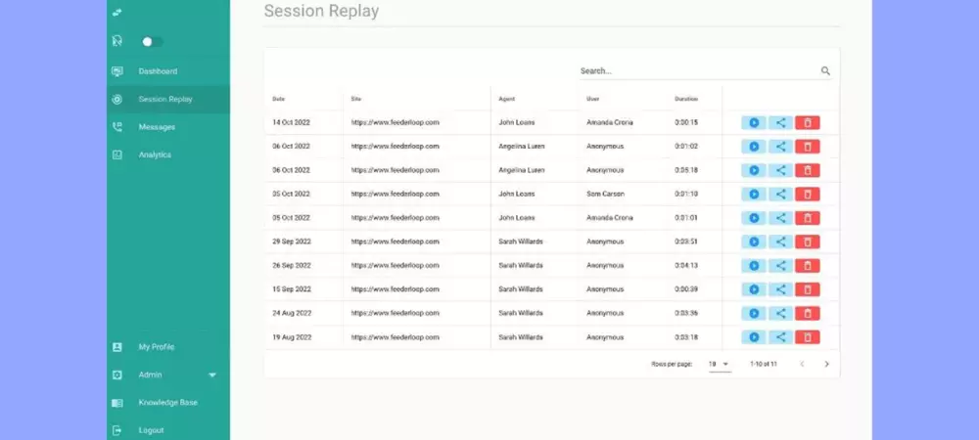Share the 24 Aug 2022 session

pos(780,314)
